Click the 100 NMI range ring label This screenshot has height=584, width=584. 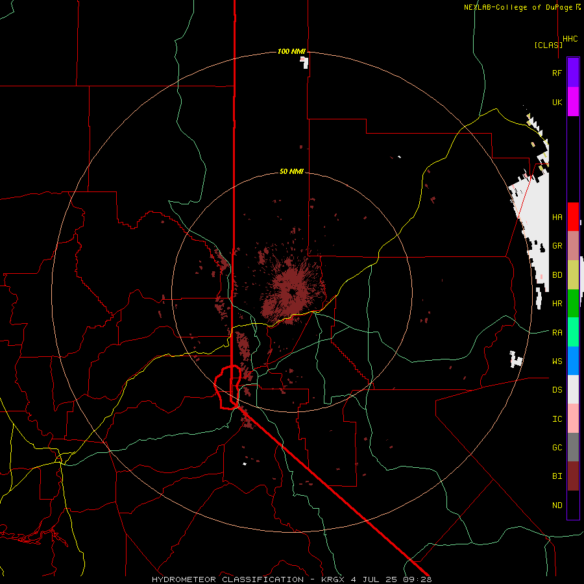coord(291,51)
